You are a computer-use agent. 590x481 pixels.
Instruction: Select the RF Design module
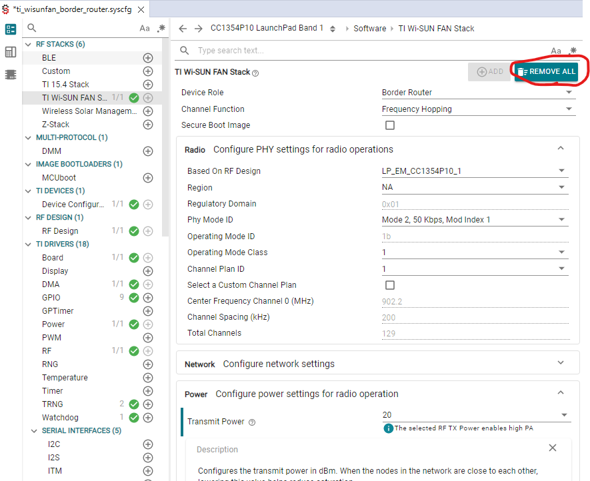pyautogui.click(x=60, y=231)
